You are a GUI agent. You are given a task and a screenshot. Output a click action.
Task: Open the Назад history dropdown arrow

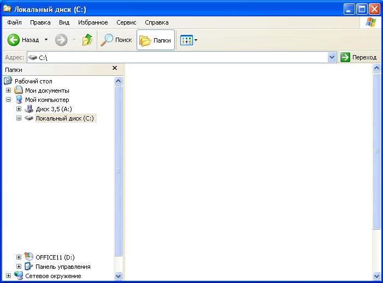[46, 40]
